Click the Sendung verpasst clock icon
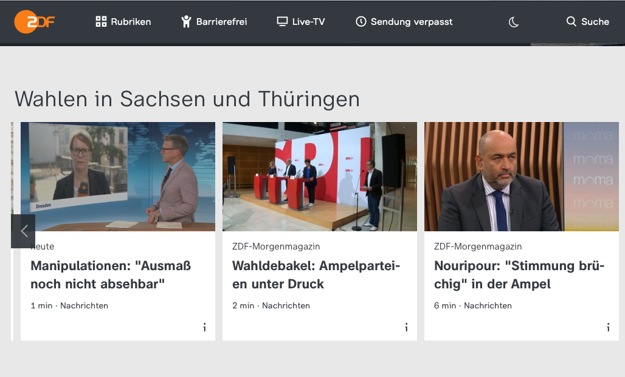 pos(361,21)
